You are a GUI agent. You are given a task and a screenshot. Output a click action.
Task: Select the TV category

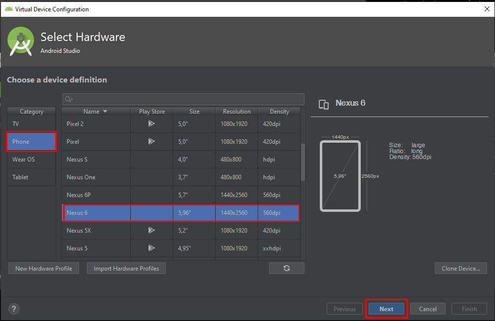[x=32, y=124]
